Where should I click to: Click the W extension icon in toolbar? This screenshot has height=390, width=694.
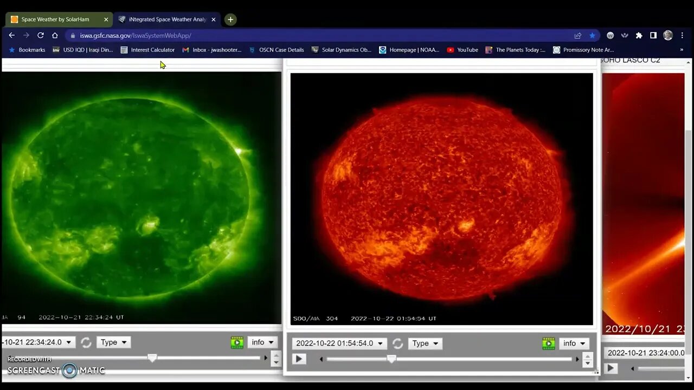610,35
